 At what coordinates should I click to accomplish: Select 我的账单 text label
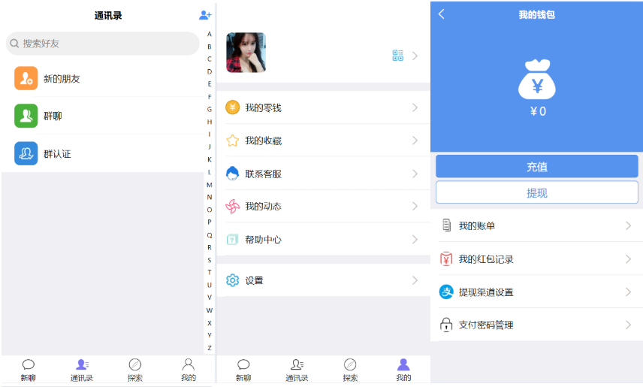(477, 225)
